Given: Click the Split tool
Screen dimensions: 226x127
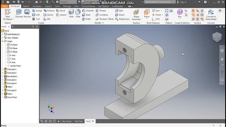Looking at the screenshot, I should click(x=119, y=11).
